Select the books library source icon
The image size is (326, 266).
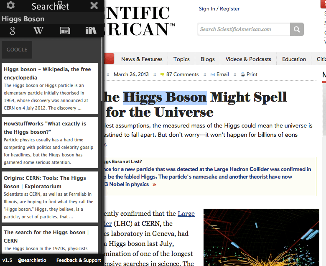click(91, 31)
